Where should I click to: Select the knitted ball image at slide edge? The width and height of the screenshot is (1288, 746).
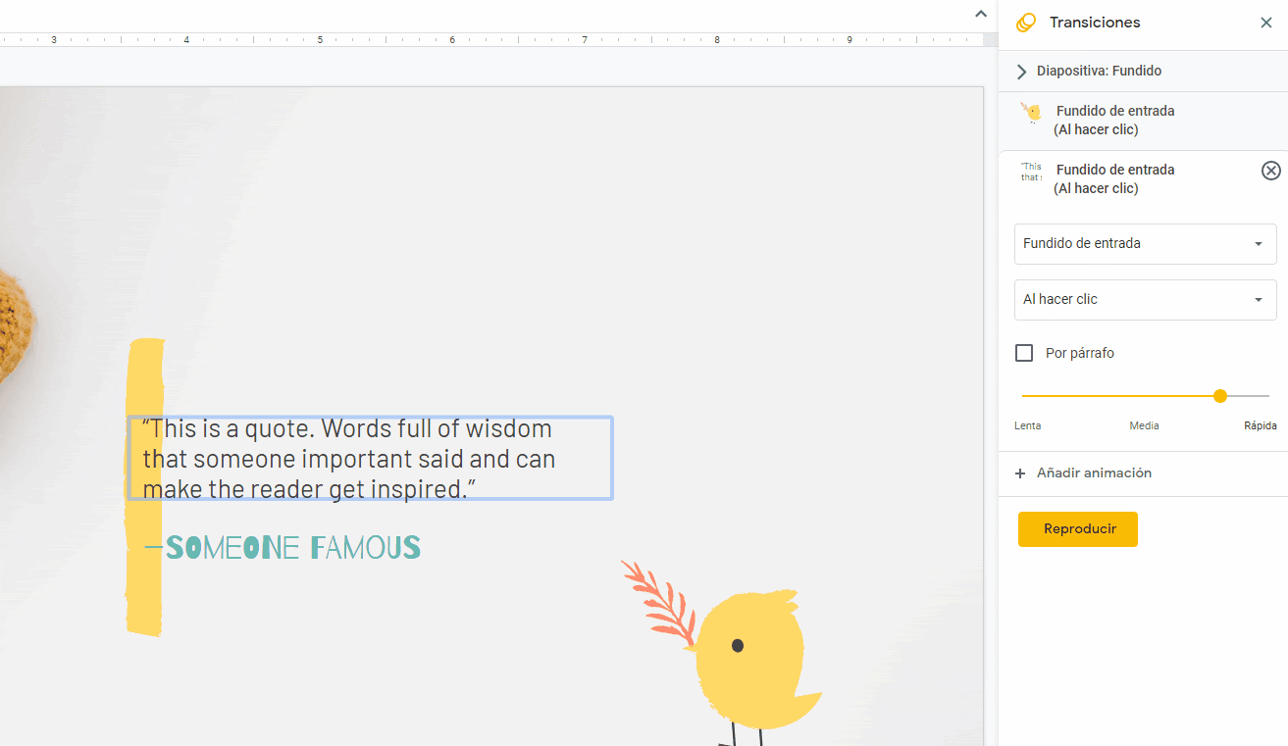tap(17, 325)
